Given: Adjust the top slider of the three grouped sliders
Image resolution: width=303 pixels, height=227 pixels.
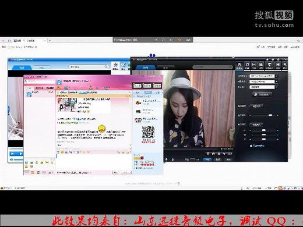Looking at the screenshot, I should pos(264,130).
